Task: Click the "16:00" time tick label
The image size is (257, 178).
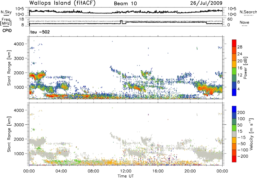Action: click(158, 171)
